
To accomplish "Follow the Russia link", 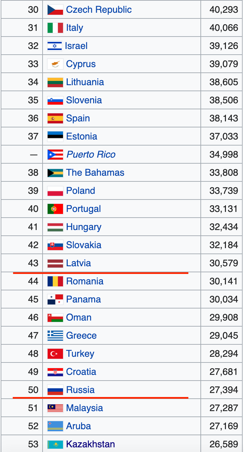I will 80,390.
